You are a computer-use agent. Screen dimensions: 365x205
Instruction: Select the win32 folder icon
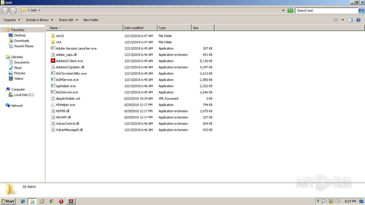coord(53,36)
